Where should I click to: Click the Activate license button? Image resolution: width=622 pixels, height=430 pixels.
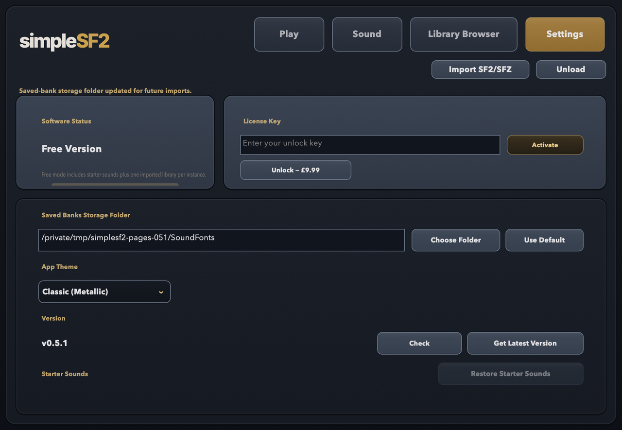(545, 145)
